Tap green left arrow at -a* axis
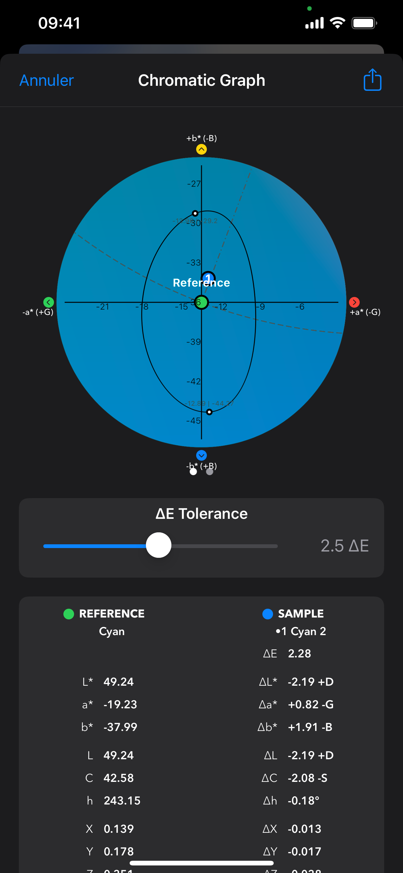 [49, 302]
